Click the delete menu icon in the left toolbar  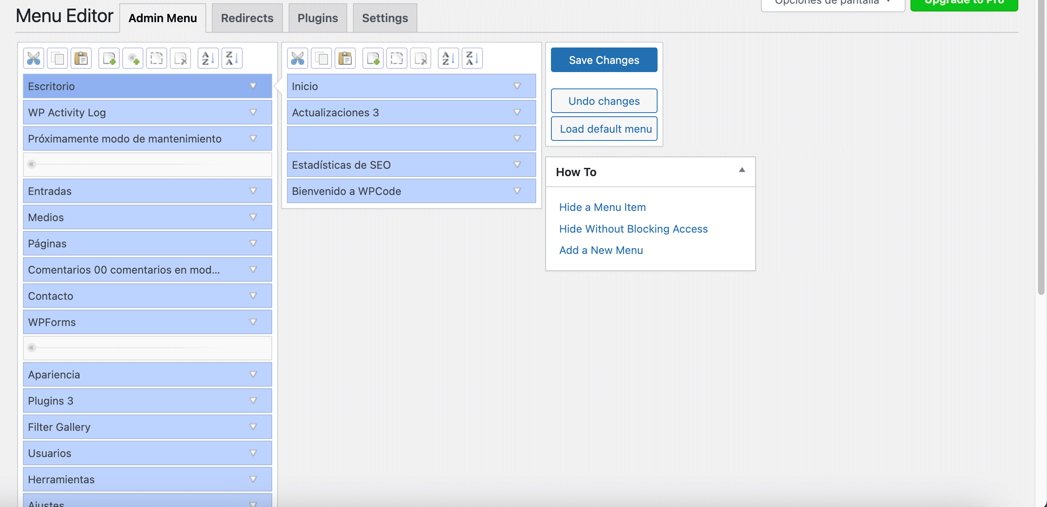(180, 59)
